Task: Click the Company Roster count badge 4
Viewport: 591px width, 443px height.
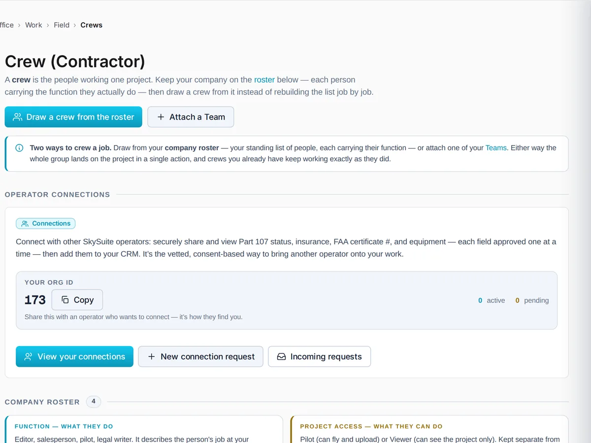Action: point(94,402)
